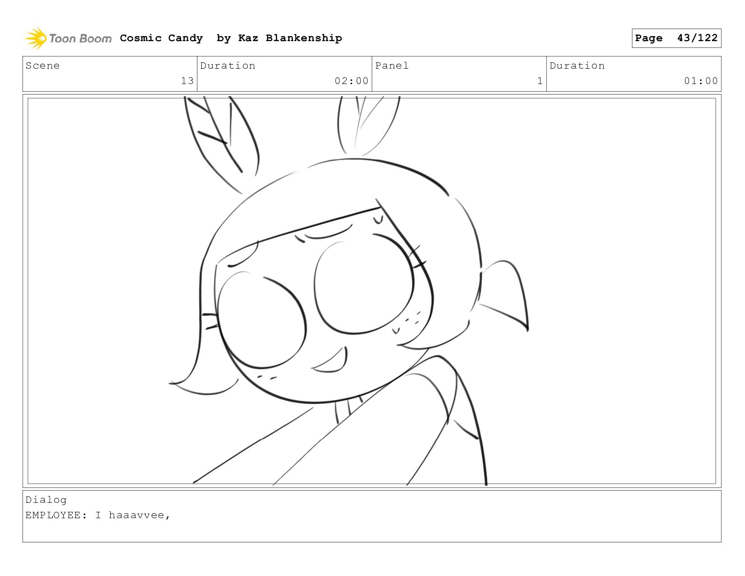Click the "Dialog" label

coord(46,500)
